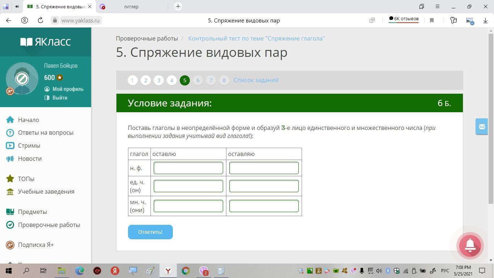Click the site security lock icon
494x278 pixels.
pyautogui.click(x=55, y=21)
